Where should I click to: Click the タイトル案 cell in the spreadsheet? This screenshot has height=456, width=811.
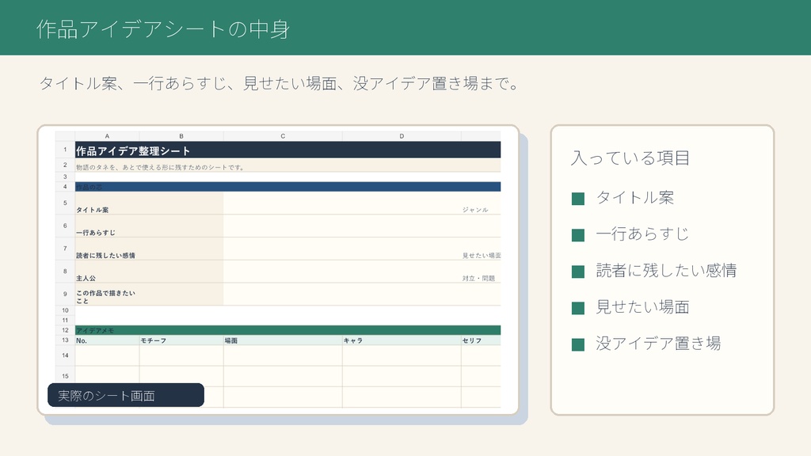click(149, 203)
